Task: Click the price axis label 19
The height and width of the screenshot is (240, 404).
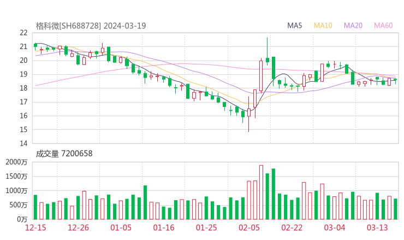Action: [x=23, y=74]
